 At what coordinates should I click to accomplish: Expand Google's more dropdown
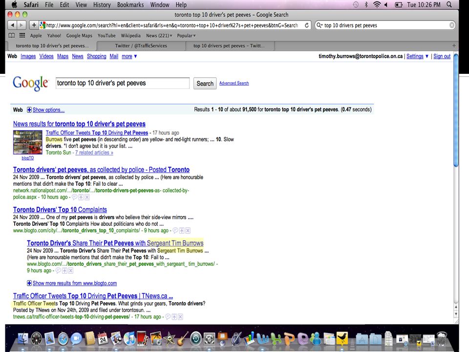pos(129,56)
